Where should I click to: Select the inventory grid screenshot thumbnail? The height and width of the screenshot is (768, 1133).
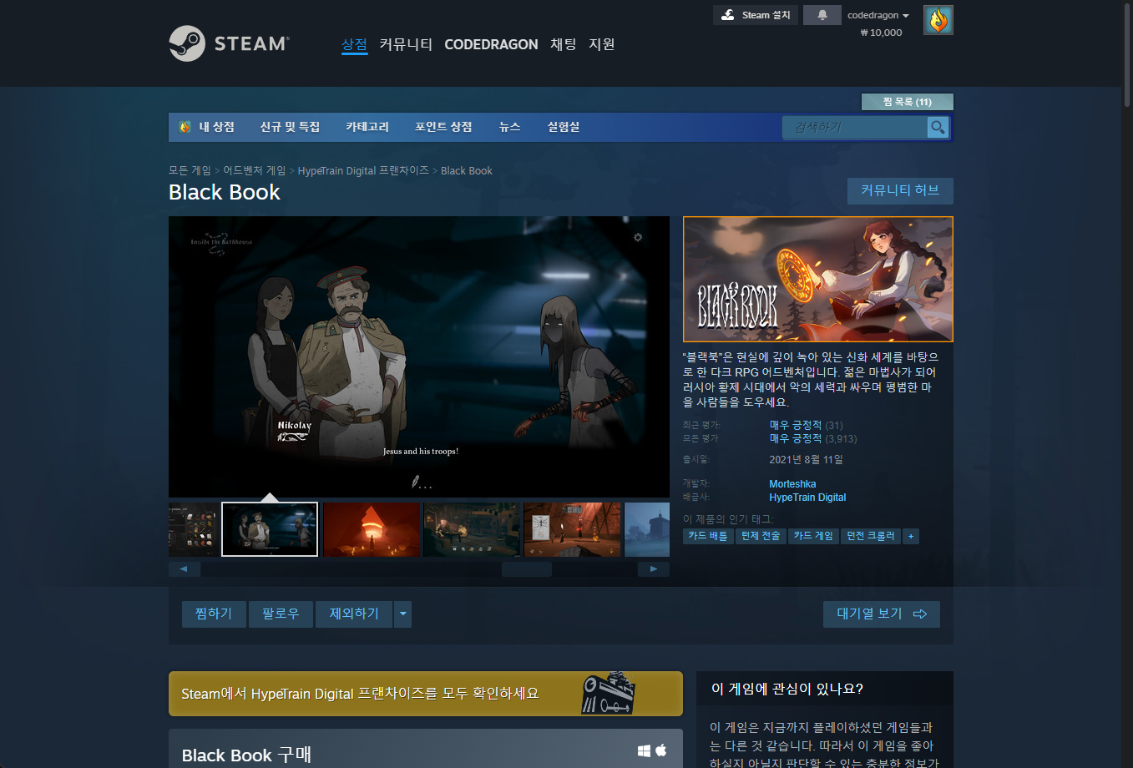pyautogui.click(x=194, y=529)
